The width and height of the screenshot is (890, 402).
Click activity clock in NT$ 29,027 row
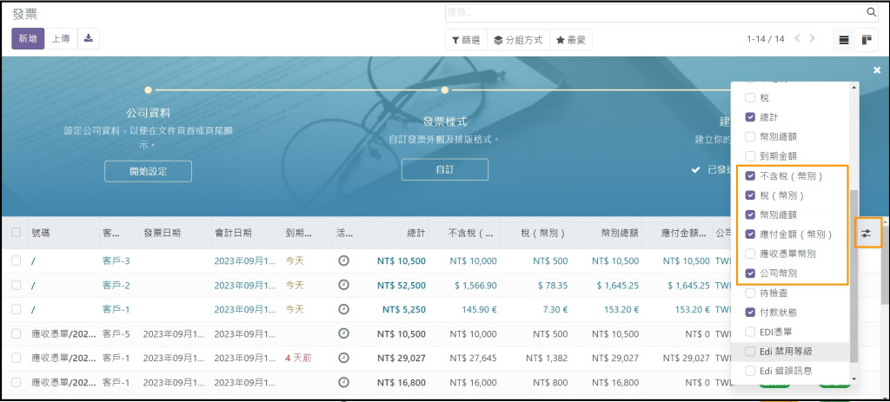pyautogui.click(x=343, y=359)
